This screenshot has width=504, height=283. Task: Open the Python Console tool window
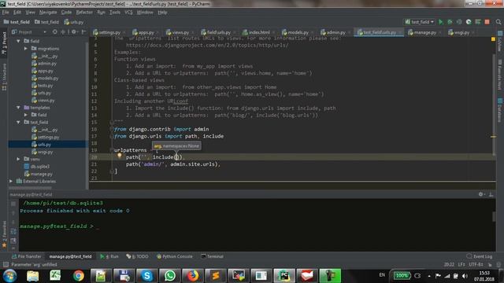pos(174,256)
